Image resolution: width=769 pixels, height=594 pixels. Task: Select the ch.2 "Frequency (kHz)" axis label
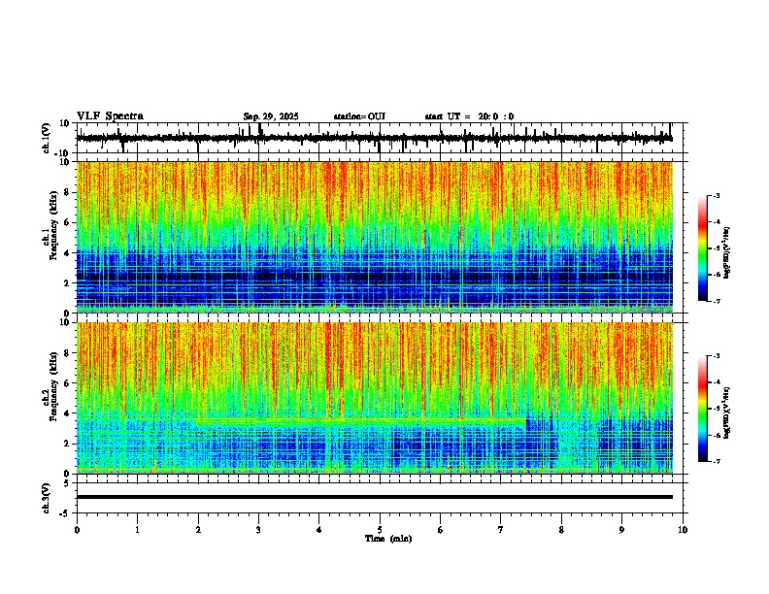(53, 386)
